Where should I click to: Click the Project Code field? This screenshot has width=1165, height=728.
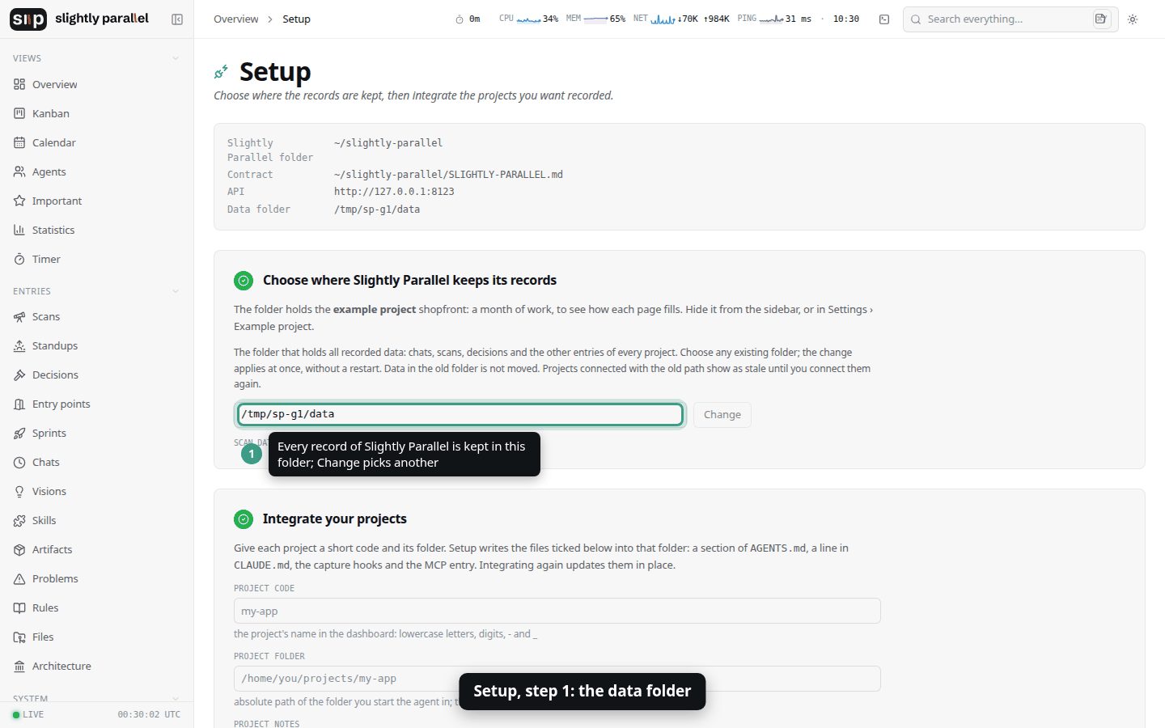tap(557, 611)
